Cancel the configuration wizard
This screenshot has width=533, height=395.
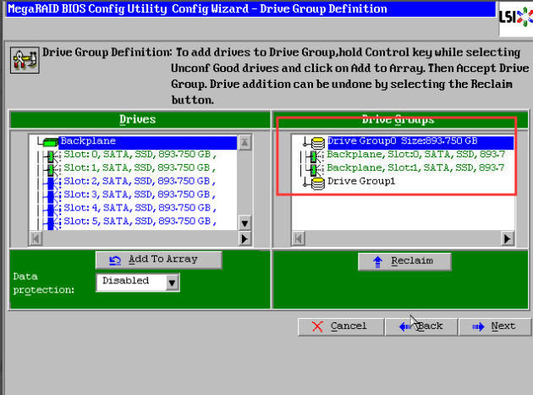pos(338,326)
